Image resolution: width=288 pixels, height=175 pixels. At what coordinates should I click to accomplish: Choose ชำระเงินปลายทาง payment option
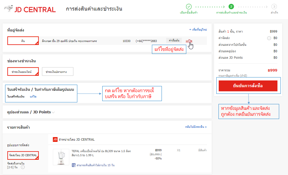[x=58, y=72]
